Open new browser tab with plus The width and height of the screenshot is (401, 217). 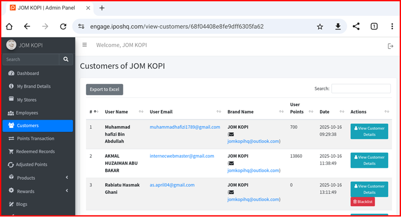(102, 8)
